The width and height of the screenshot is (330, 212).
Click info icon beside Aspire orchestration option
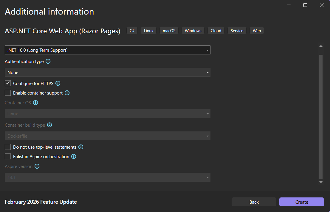[74, 157]
